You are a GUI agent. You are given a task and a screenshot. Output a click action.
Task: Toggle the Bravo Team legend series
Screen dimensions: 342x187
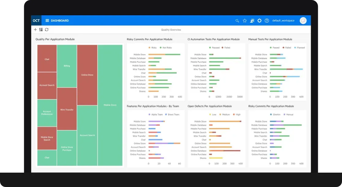[x=172, y=114]
